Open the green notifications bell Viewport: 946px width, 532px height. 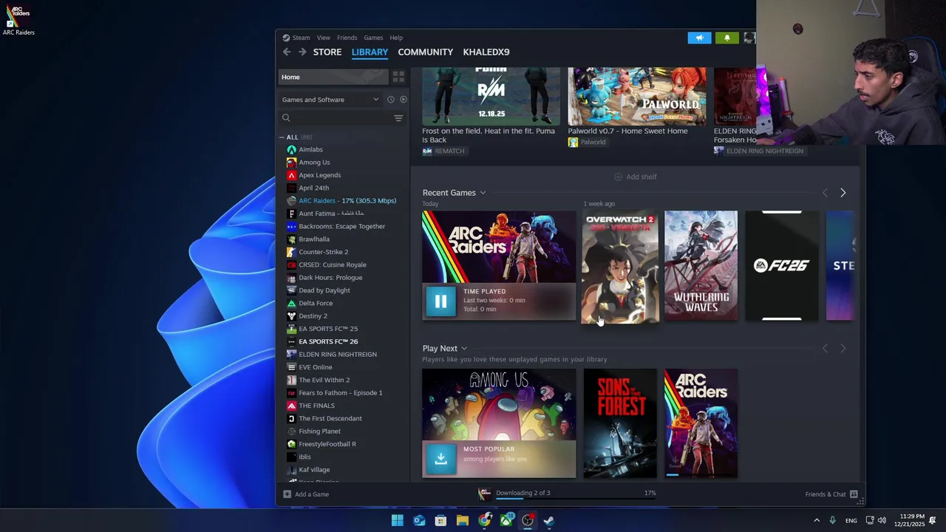726,38
